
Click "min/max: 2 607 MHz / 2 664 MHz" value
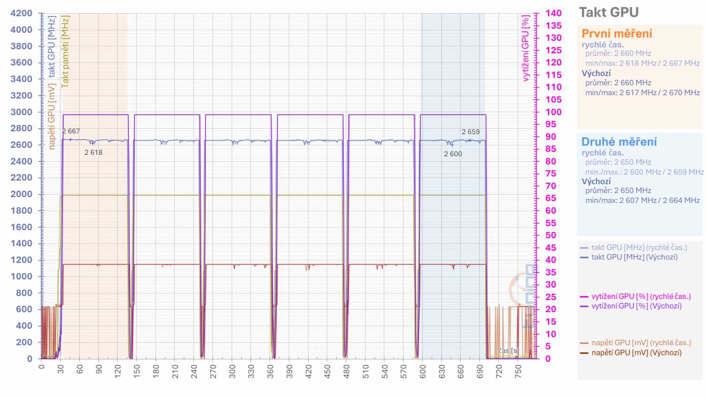click(x=642, y=200)
